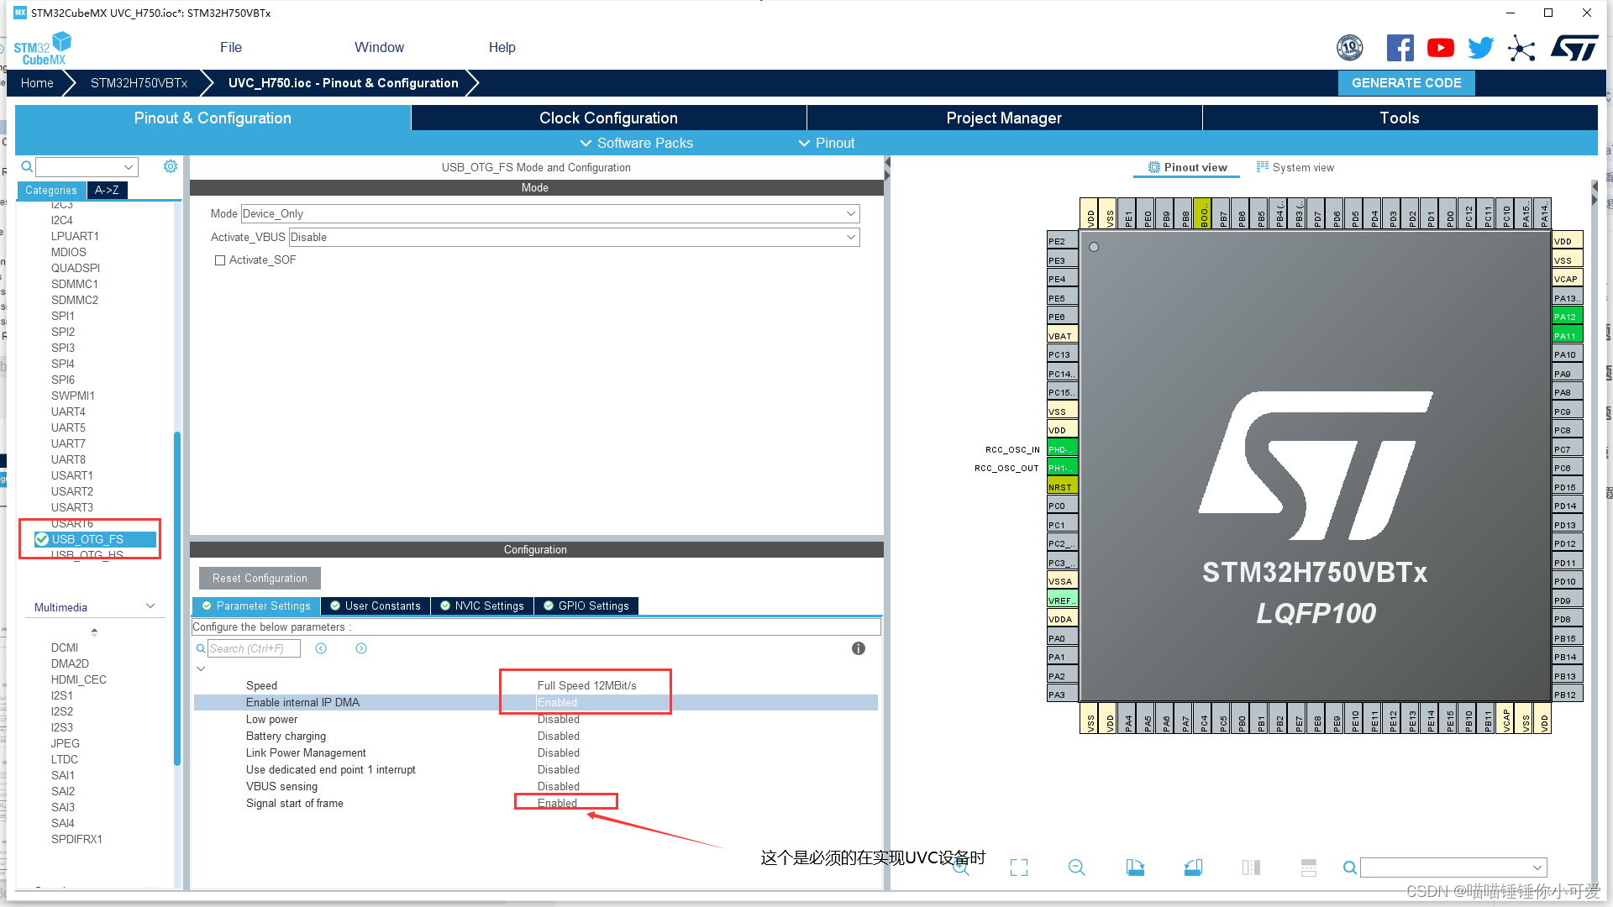Open the ST YouTube channel icon
The image size is (1613, 907).
[1440, 48]
